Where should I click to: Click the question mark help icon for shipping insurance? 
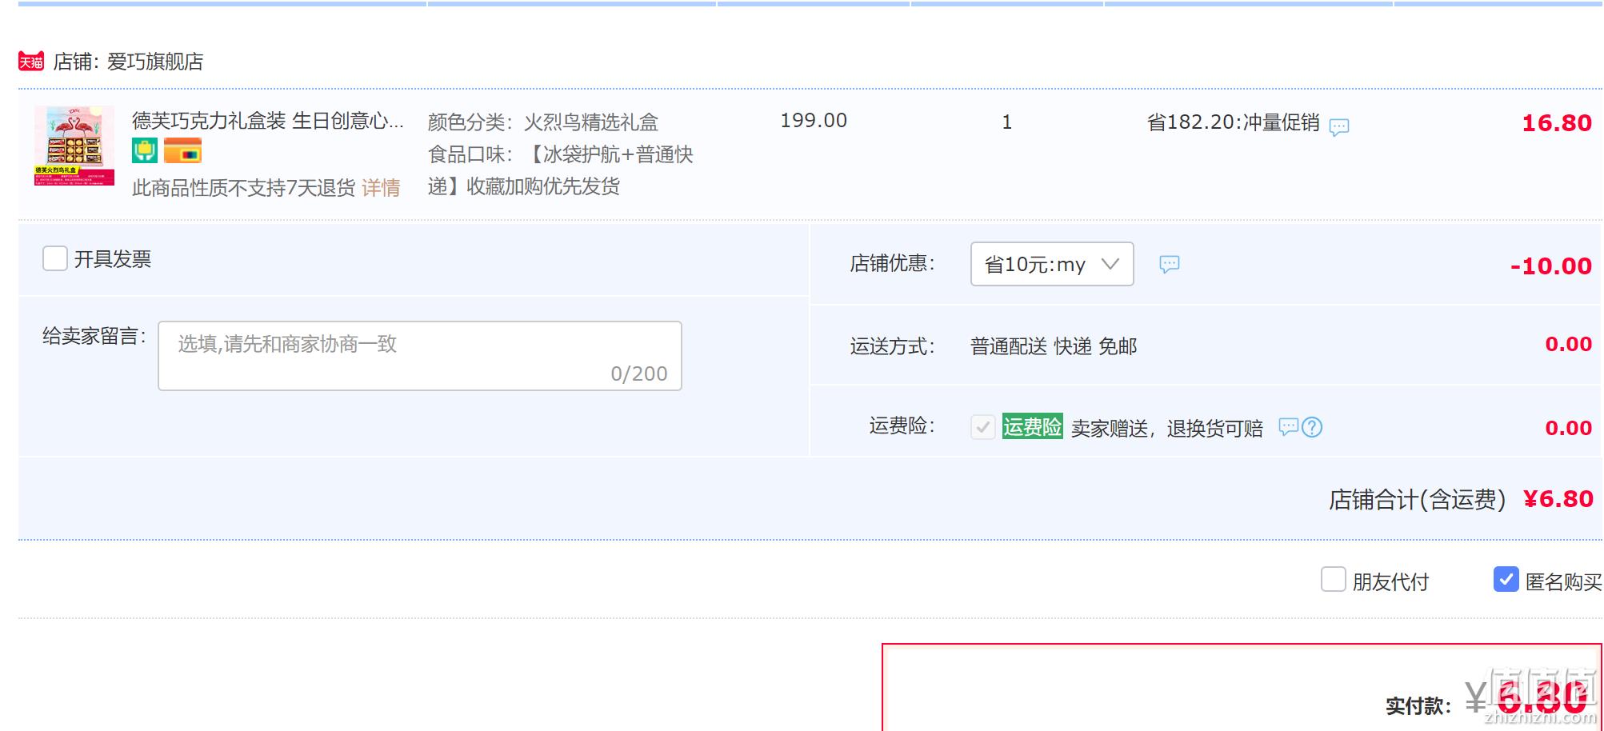(x=1312, y=427)
